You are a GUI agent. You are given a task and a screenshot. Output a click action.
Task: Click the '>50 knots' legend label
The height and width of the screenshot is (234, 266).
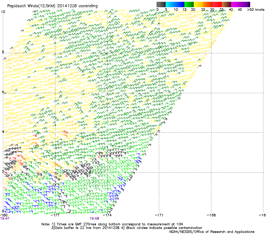(x=256, y=10)
